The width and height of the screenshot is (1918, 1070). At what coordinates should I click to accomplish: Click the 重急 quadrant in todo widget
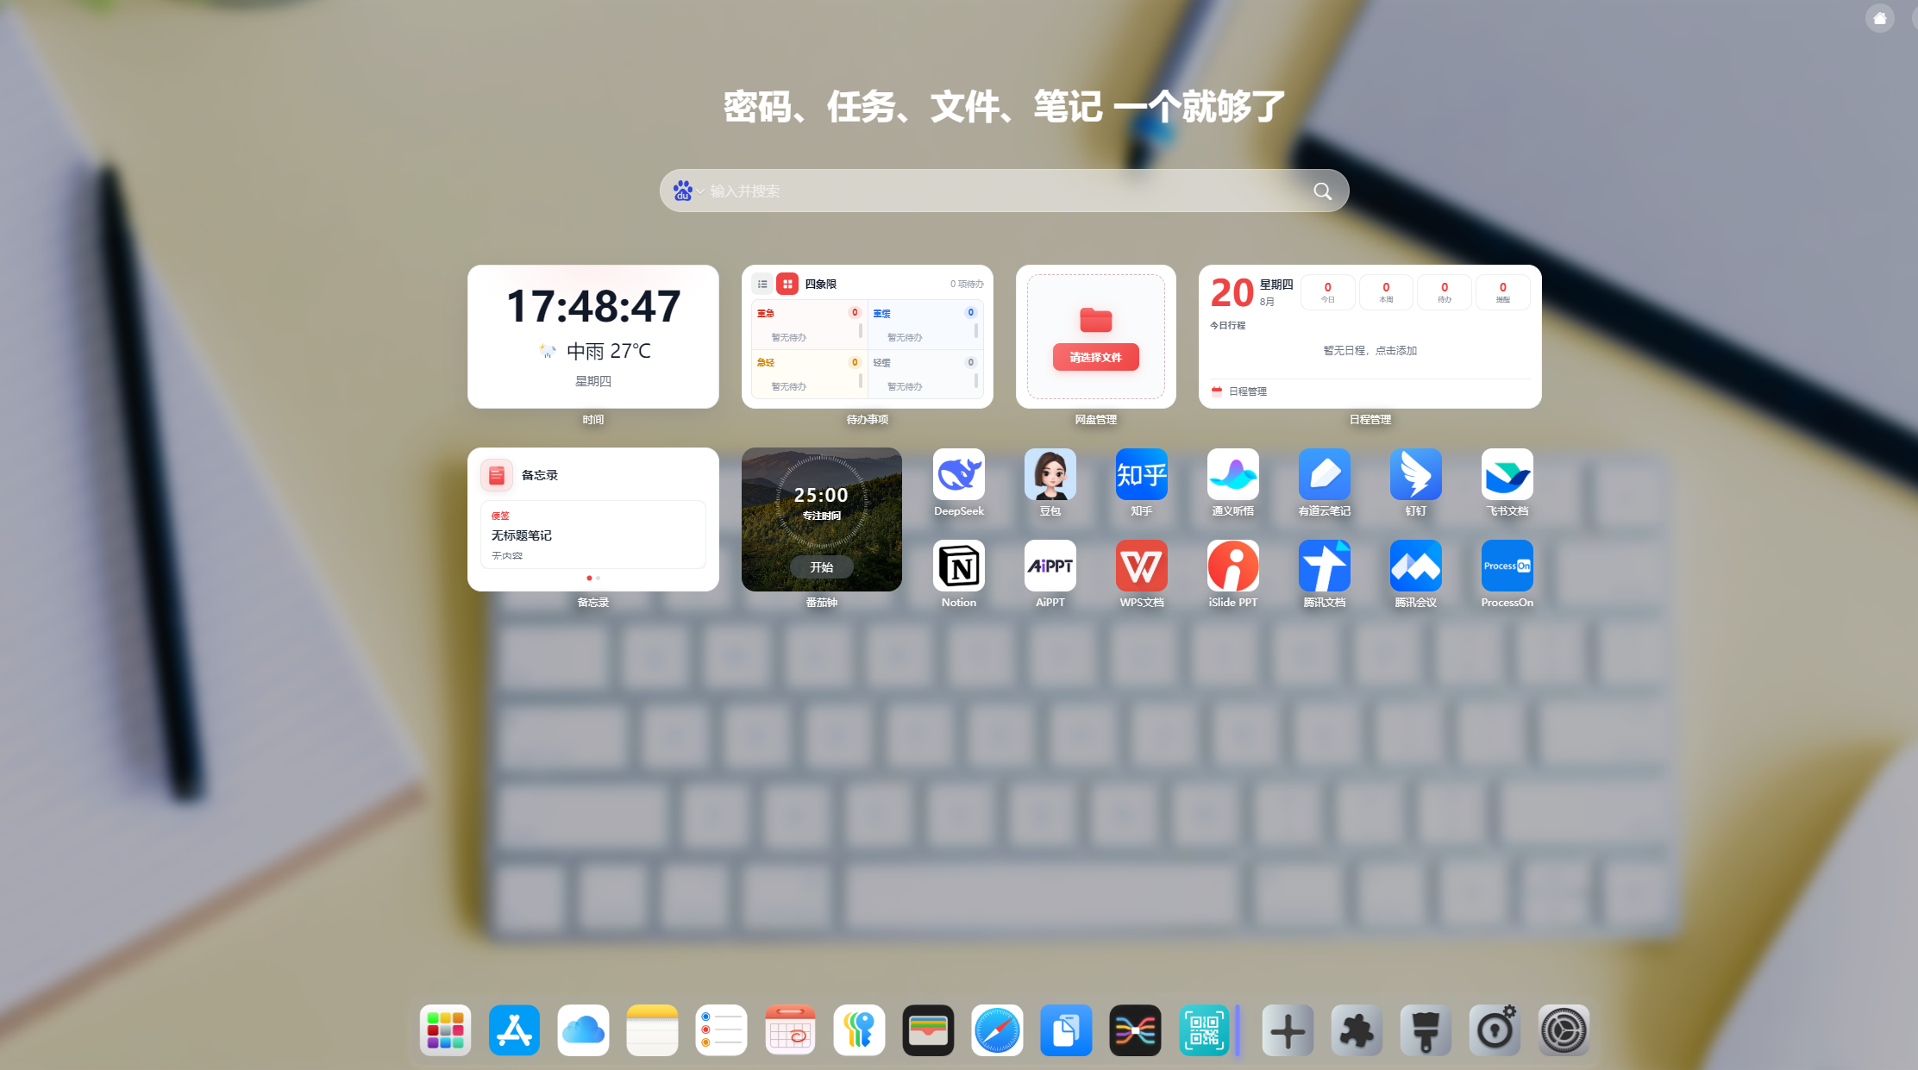(x=809, y=325)
